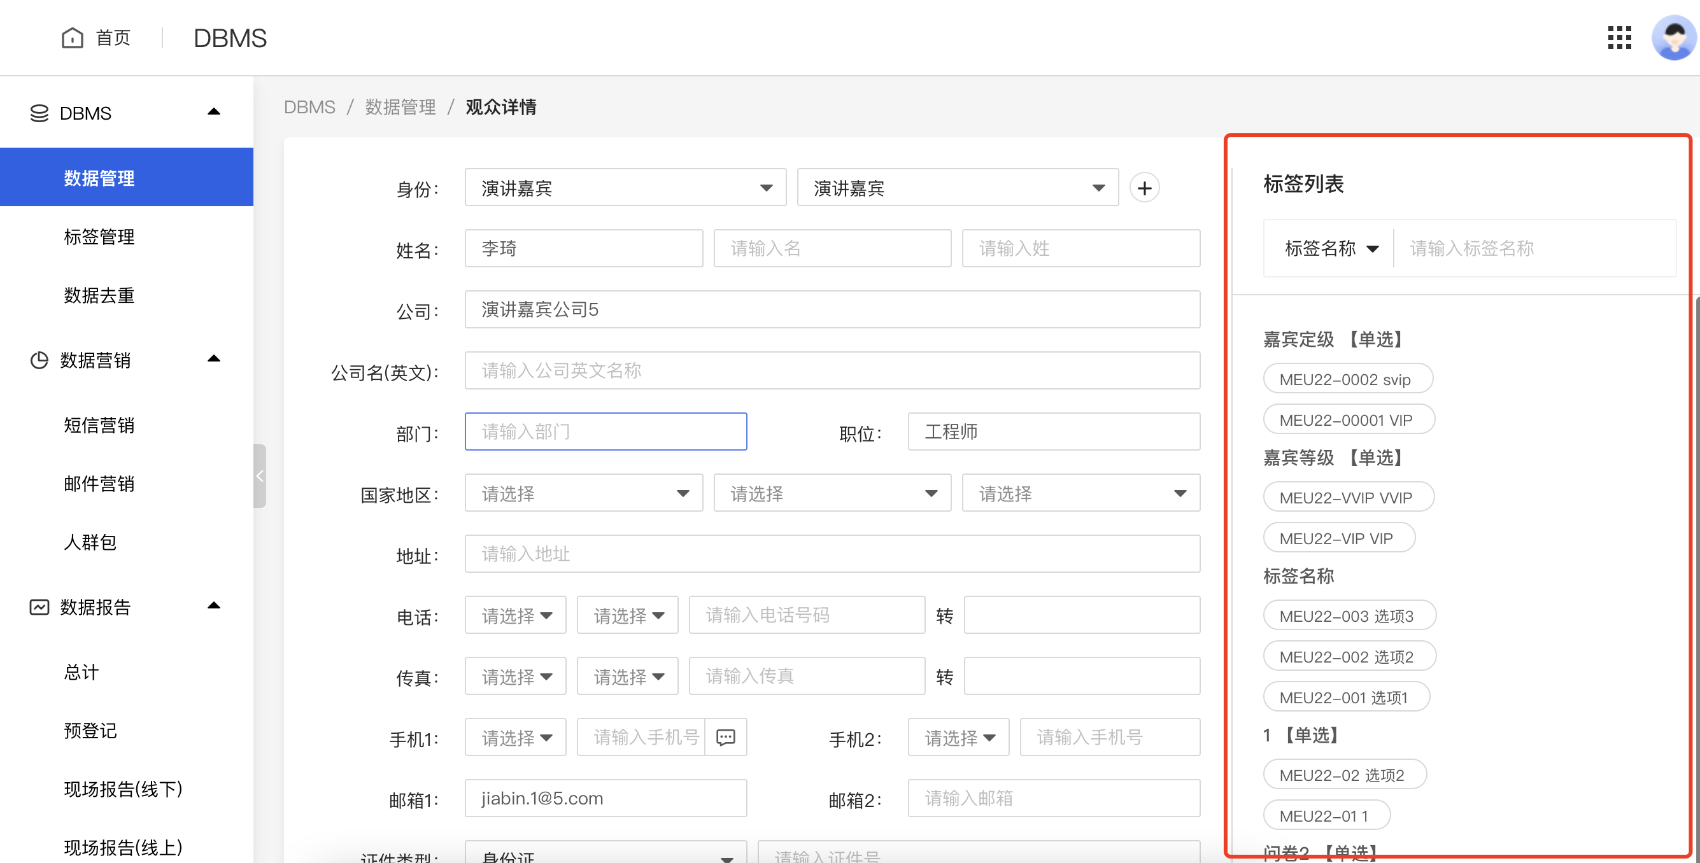Image resolution: width=1700 pixels, height=863 pixels.
Task: Click the 数据管理 breadcrumb link
Action: (x=400, y=107)
